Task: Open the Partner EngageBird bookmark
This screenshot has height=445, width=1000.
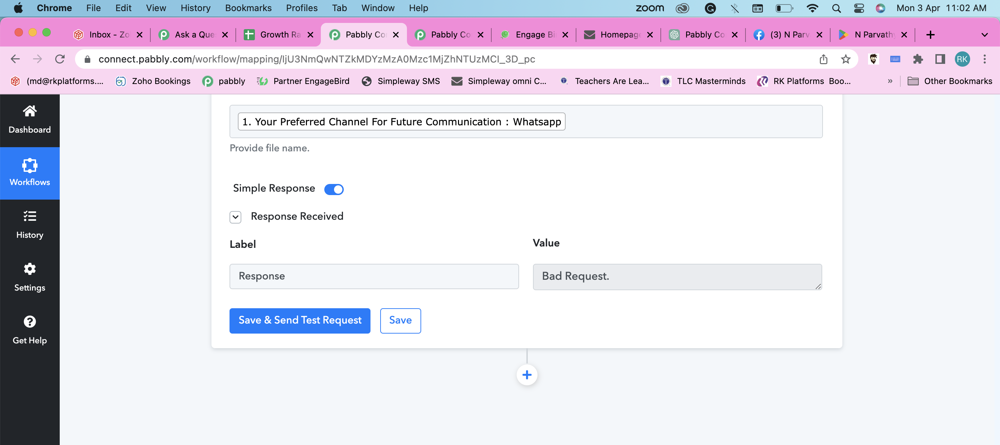Action: pos(303,81)
